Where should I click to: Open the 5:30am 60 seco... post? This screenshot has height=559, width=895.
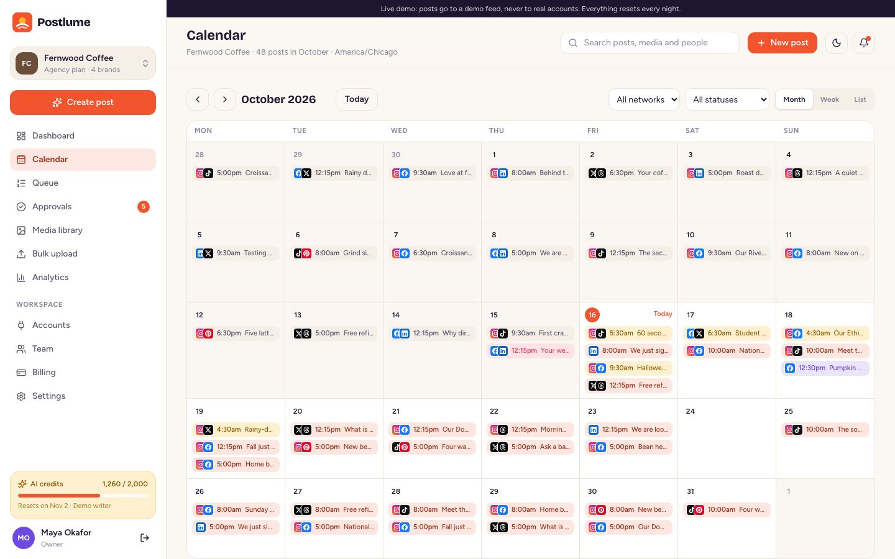[x=629, y=334]
